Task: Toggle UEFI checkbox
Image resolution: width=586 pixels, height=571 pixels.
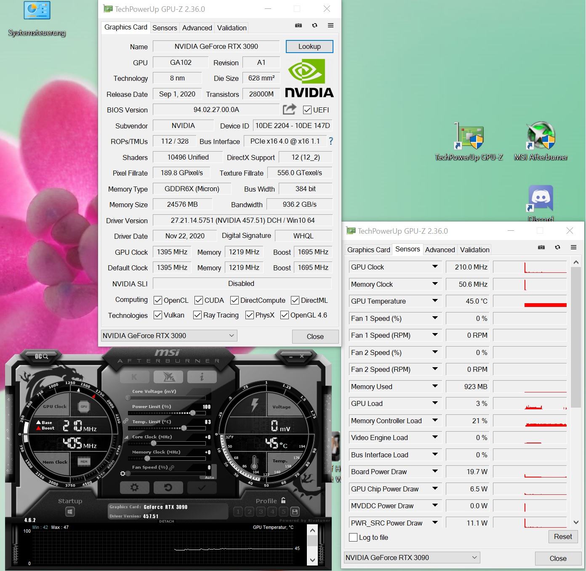Action: tap(307, 110)
